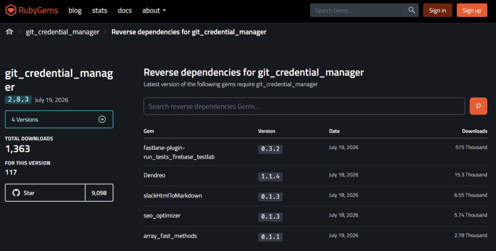Image resolution: width=496 pixels, height=251 pixels.
Task: Open the about dropdown menu
Action: pyautogui.click(x=154, y=11)
